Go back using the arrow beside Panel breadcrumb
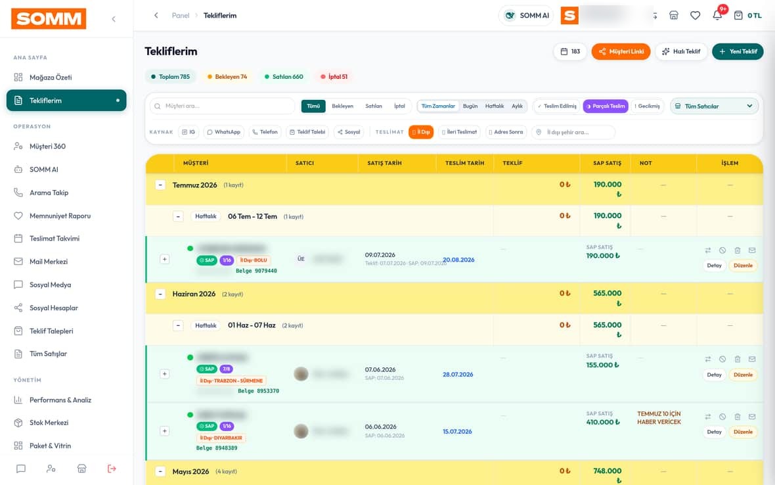The image size is (775, 485). pos(156,15)
